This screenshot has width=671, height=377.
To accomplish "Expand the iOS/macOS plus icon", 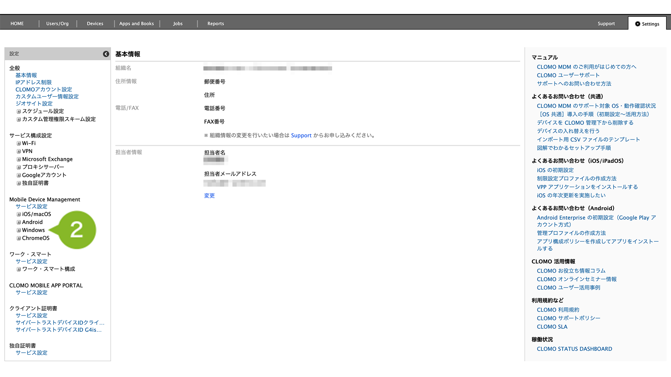I will (x=18, y=214).
